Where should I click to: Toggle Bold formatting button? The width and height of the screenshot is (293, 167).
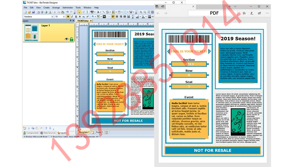pos(68,17)
